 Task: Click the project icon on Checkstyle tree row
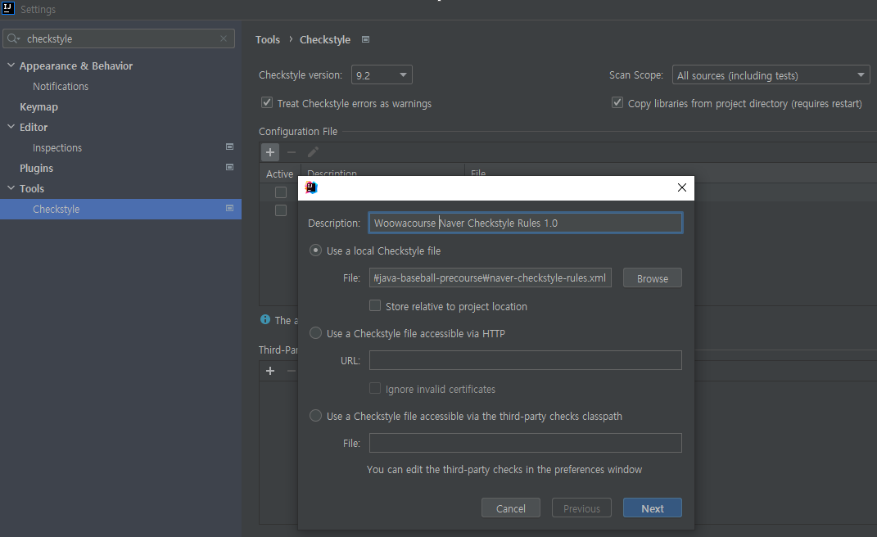(x=229, y=208)
